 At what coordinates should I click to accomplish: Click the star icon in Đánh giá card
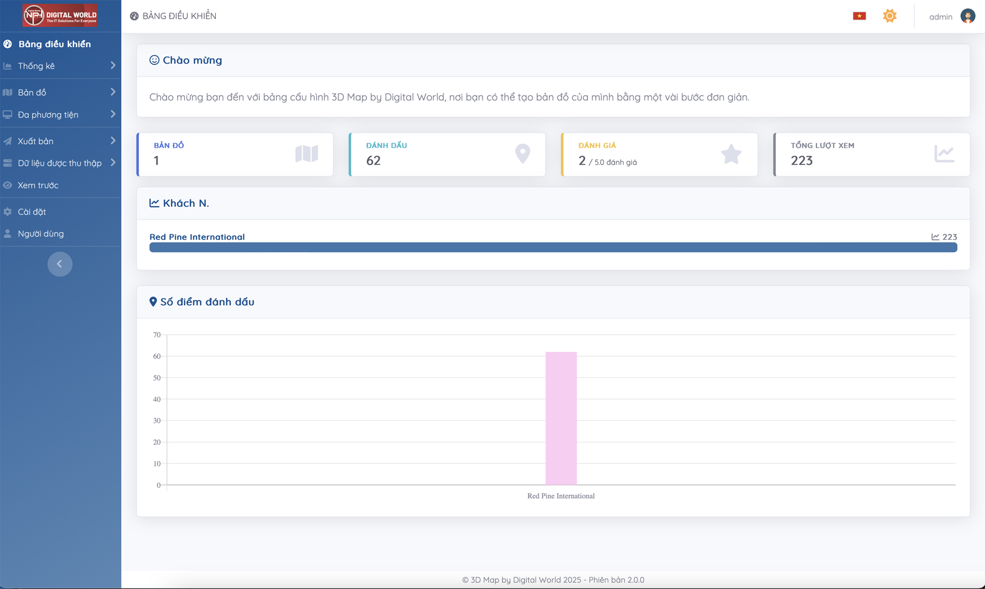pos(731,154)
